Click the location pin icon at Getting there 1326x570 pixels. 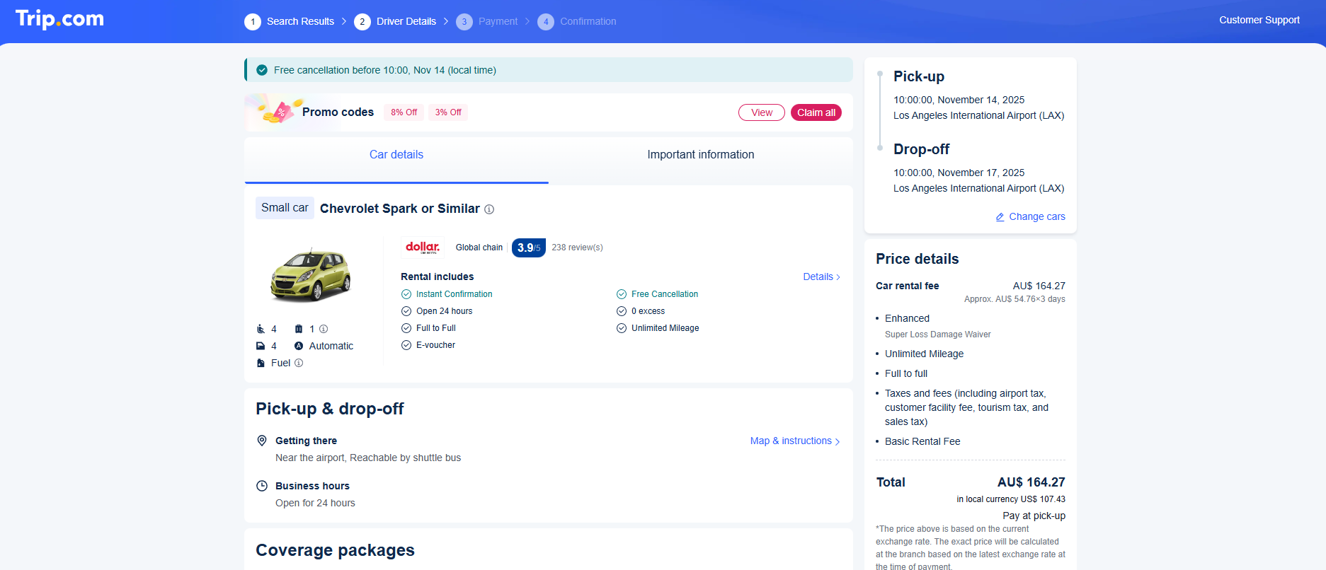[x=262, y=441]
